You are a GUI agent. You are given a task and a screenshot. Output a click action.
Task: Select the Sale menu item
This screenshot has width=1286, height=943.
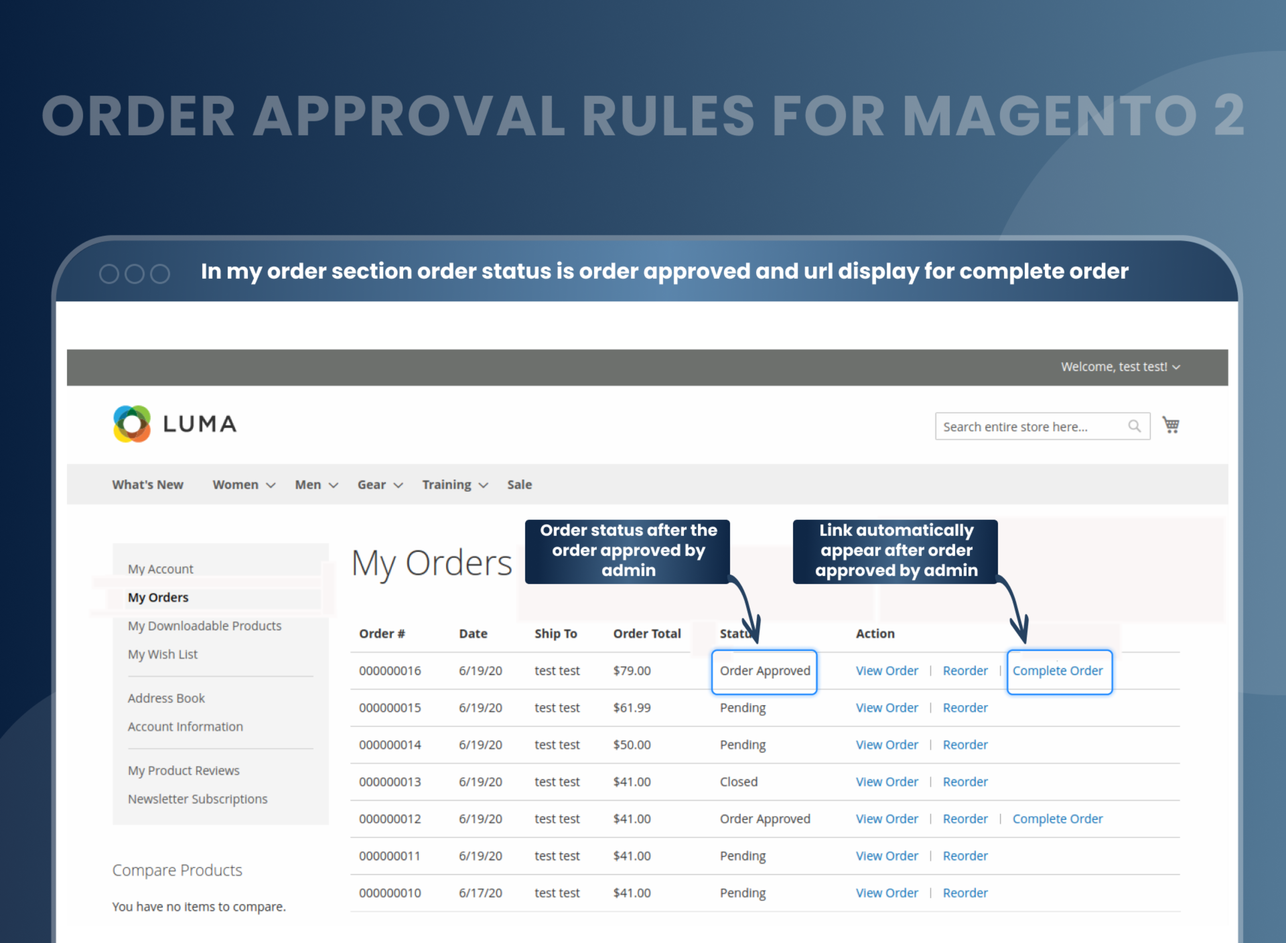[519, 484]
